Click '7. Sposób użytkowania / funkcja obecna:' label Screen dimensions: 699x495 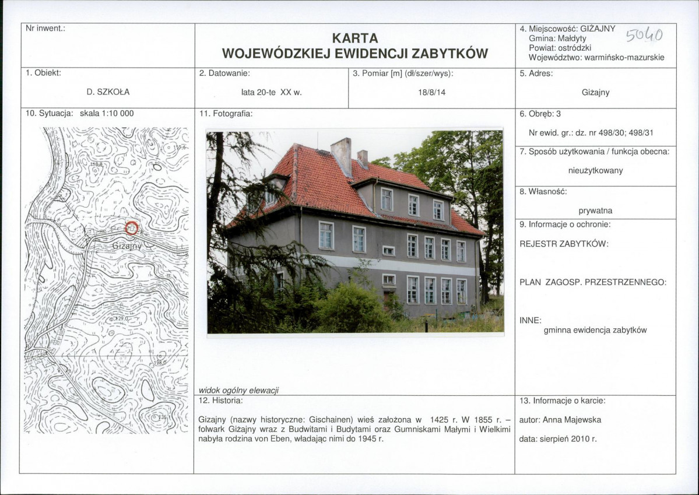pyautogui.click(x=595, y=152)
